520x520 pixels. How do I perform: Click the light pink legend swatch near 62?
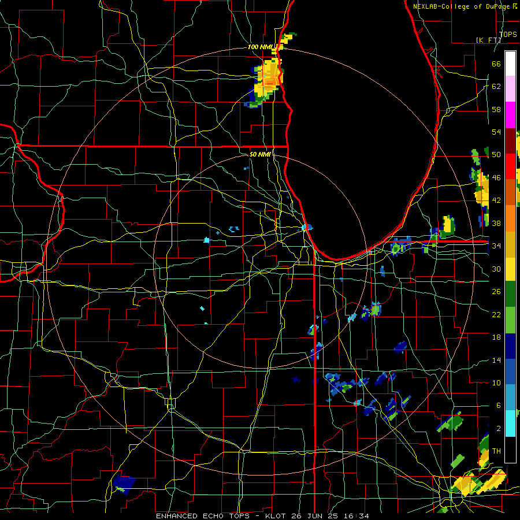(x=510, y=89)
